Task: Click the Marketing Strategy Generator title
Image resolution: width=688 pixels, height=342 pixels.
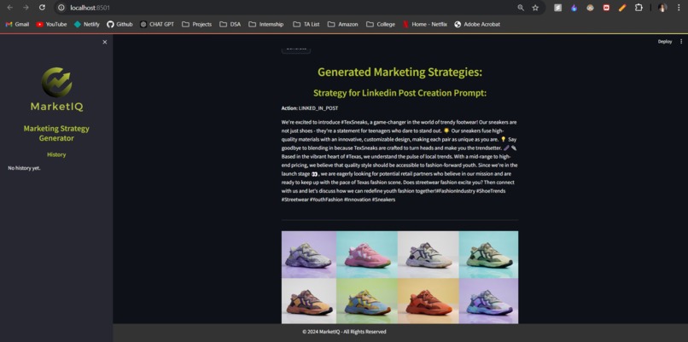Action: [x=56, y=133]
